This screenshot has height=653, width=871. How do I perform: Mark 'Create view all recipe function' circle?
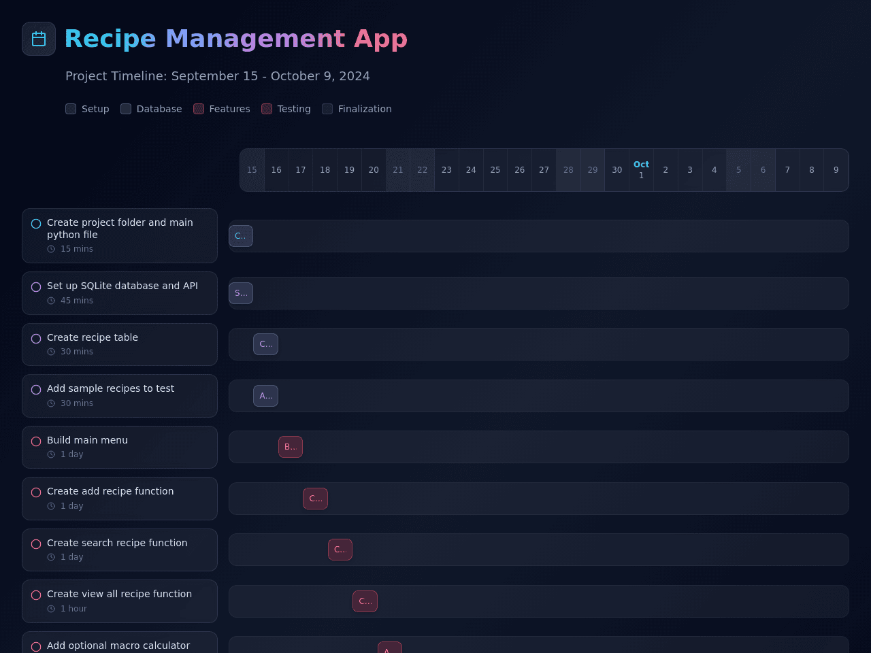tap(36, 595)
